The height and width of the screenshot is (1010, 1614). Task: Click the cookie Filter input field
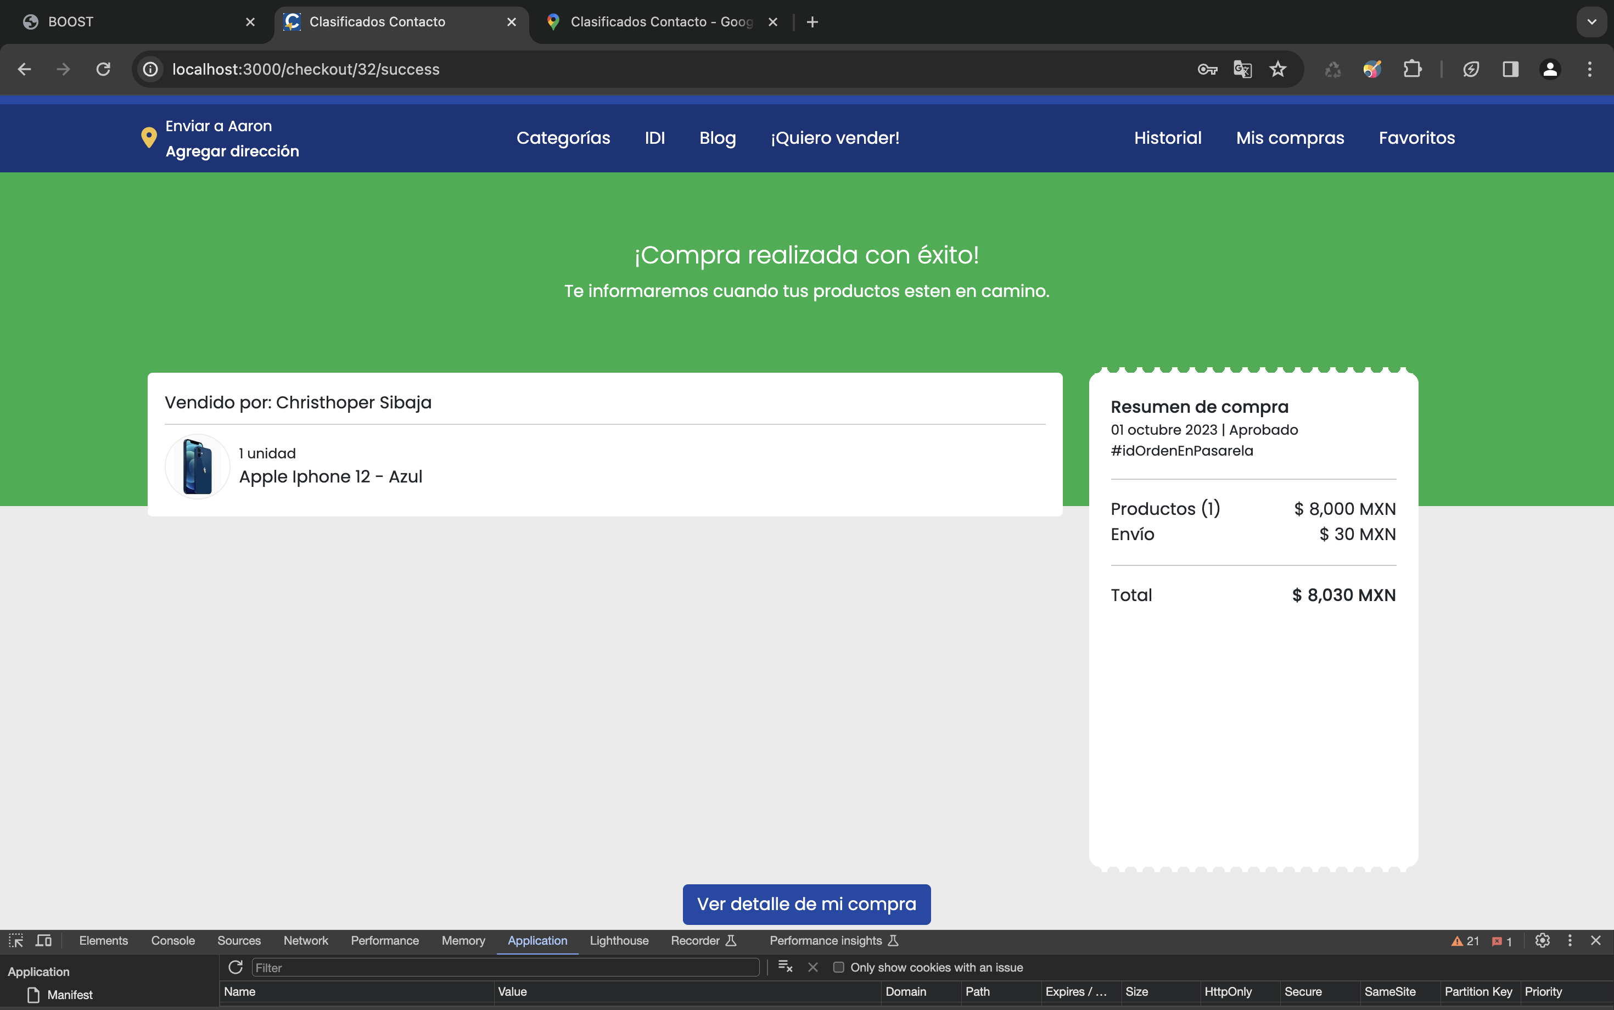coord(505,967)
